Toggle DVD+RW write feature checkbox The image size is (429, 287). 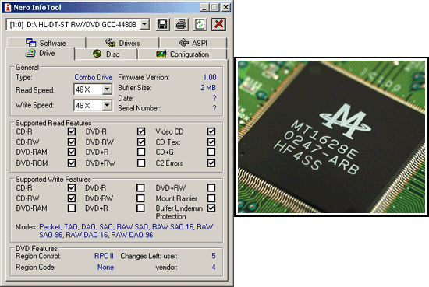click(211, 187)
